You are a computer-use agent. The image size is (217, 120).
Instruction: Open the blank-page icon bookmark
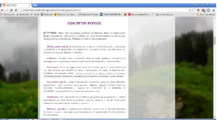[x=163, y=14]
